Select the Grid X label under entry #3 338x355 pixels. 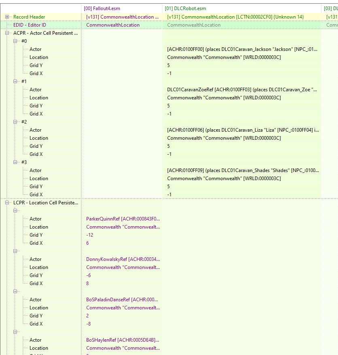[x=36, y=195]
